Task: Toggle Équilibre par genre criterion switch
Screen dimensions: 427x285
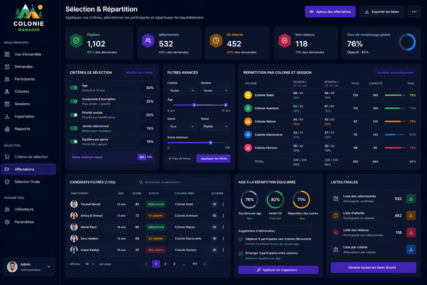Action: 73,142
